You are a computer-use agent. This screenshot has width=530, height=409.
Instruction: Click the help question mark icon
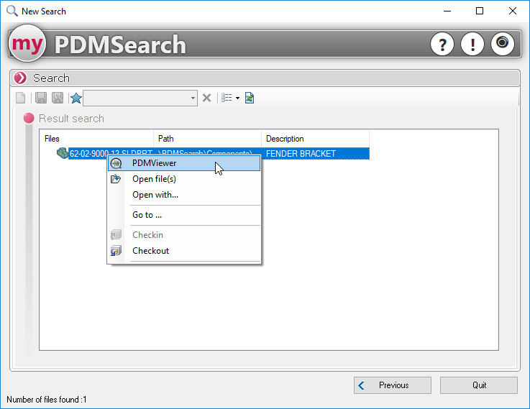(x=442, y=45)
